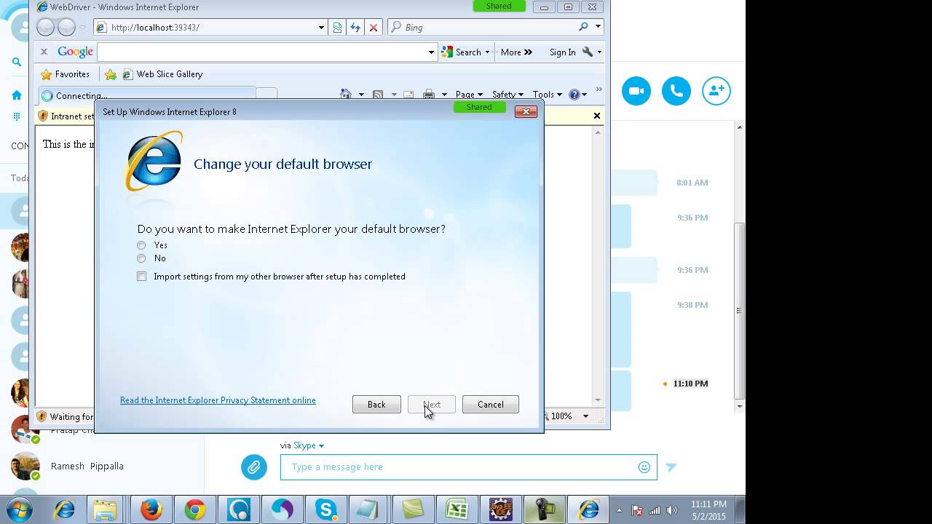Click the Google toolbar search field

click(x=262, y=52)
